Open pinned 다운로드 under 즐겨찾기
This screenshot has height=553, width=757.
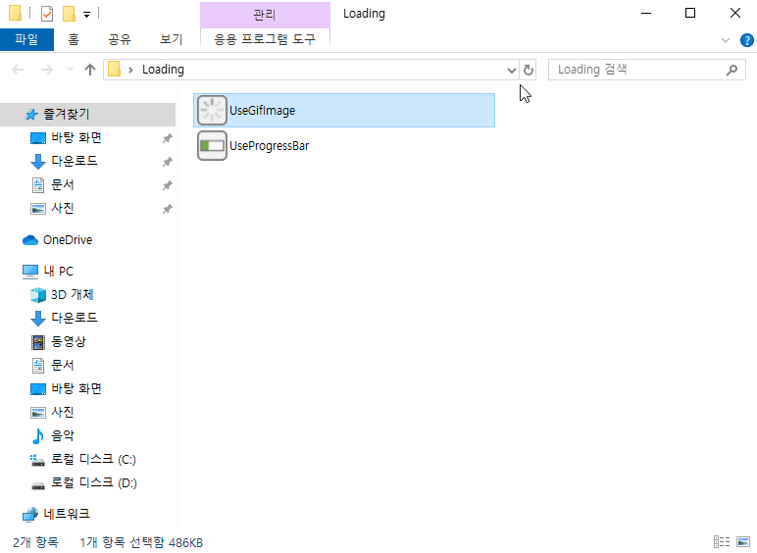(75, 161)
